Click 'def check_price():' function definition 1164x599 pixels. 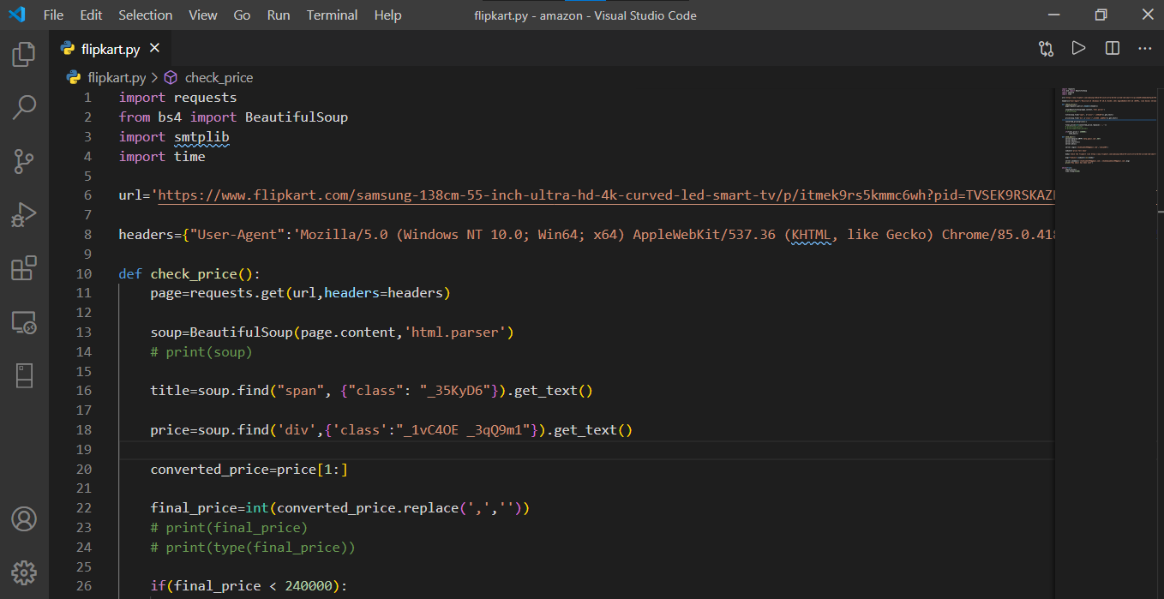[x=189, y=274]
